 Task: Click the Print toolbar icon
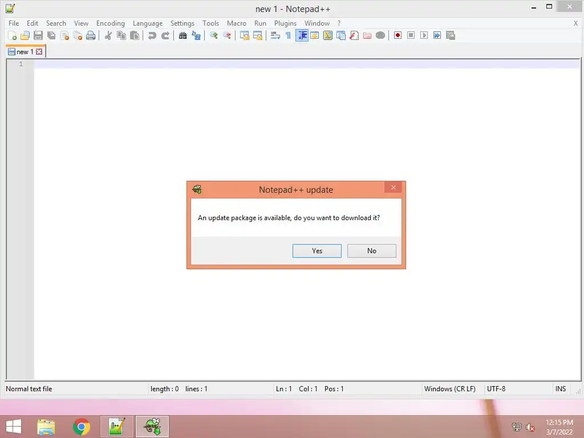click(91, 35)
